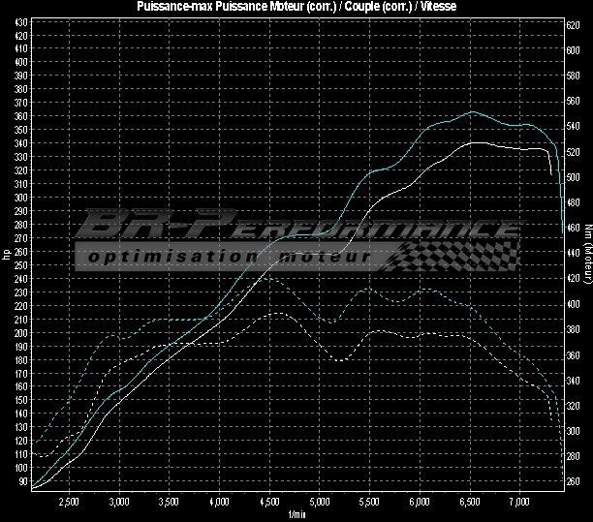This screenshot has height=522, width=593.
Task: Select the 4,500 tick on the rpm axis
Action: [x=269, y=503]
